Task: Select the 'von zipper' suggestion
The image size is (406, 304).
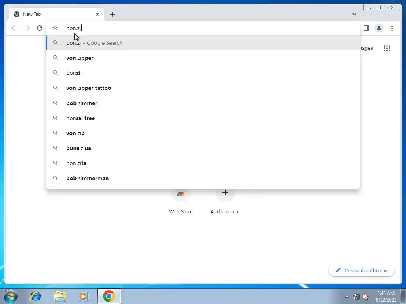Action: 203,58
